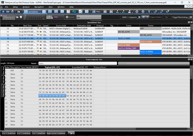
Task: Click the zoom out minus circle icon
Action: [143, 11]
